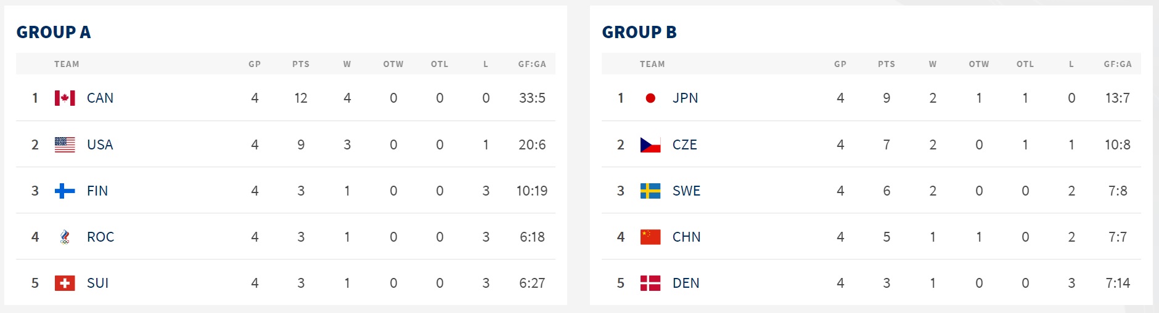The height and width of the screenshot is (313, 1159).
Task: Click the Switzerland flag icon
Action: point(65,283)
